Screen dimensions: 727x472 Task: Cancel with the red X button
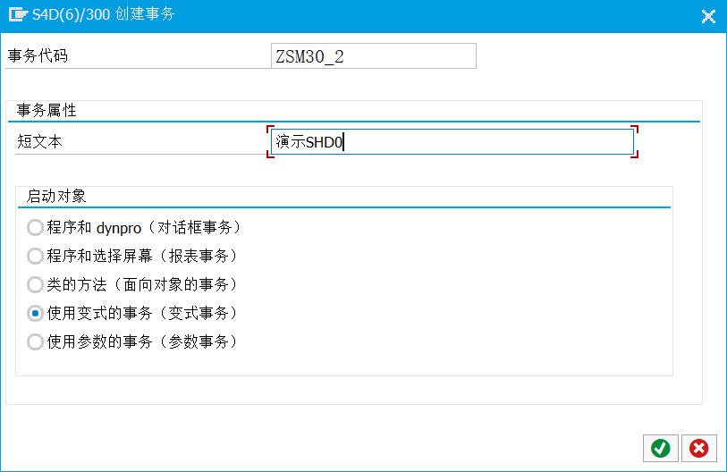[698, 449]
